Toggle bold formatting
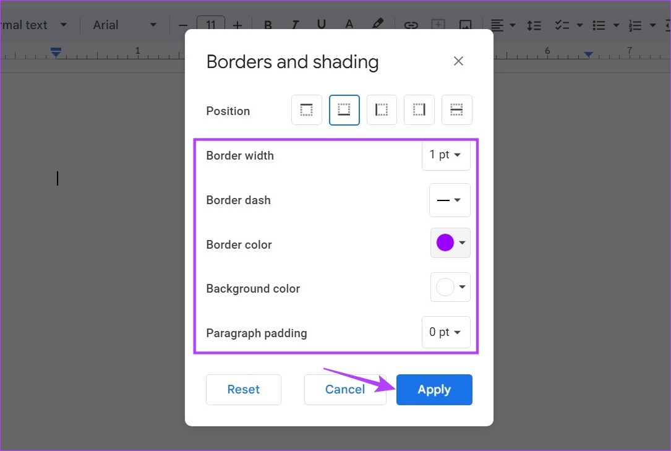Viewport: 671px width, 451px height. (268, 25)
